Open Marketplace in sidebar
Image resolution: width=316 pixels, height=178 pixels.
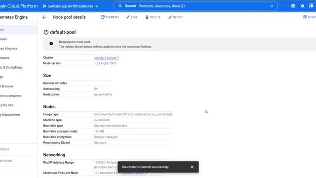tap(4, 149)
